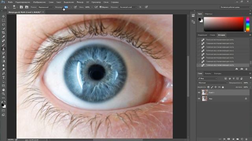Select the Rectangle shape tool
This screenshot has width=252, height=141.
[4, 86]
